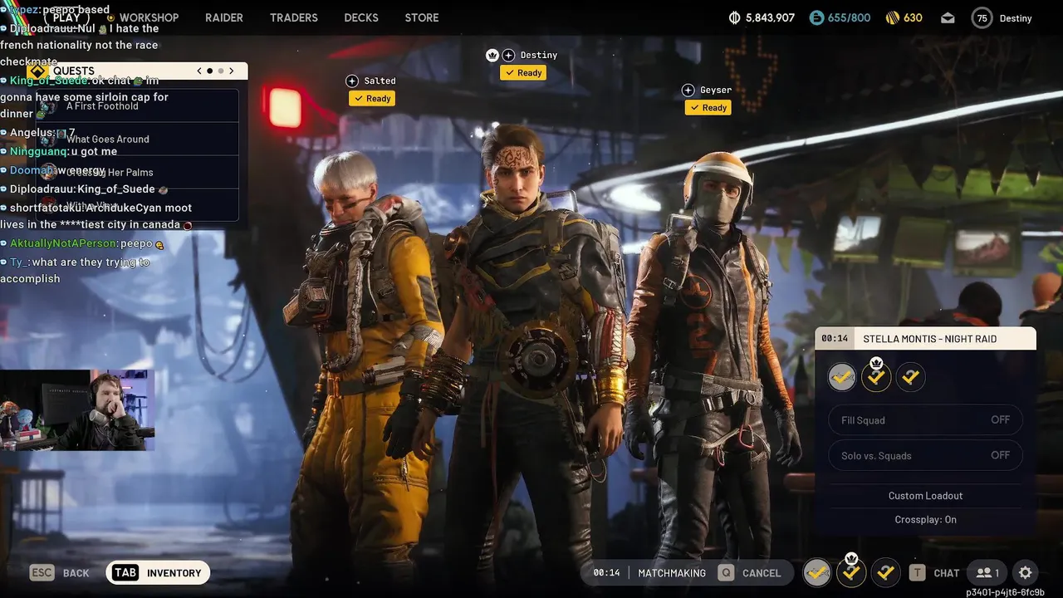Open INVENTORY with the TAB button
Screen dimensions: 1063x598
pyautogui.click(x=158, y=572)
